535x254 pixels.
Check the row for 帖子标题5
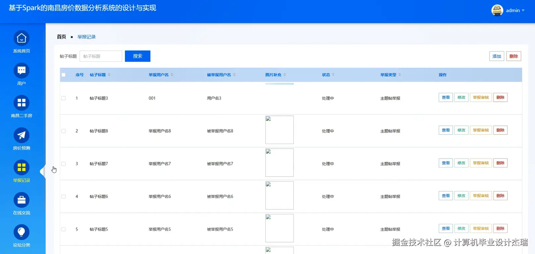(x=64, y=229)
